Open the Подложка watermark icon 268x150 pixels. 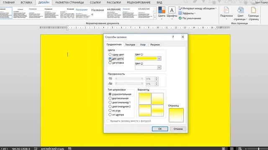[x=226, y=10]
